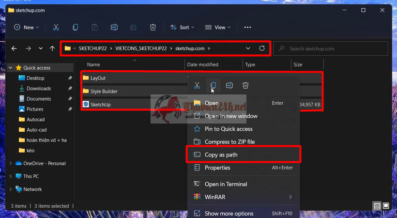Click the Search sketchup.com field

pyautogui.click(x=331, y=48)
